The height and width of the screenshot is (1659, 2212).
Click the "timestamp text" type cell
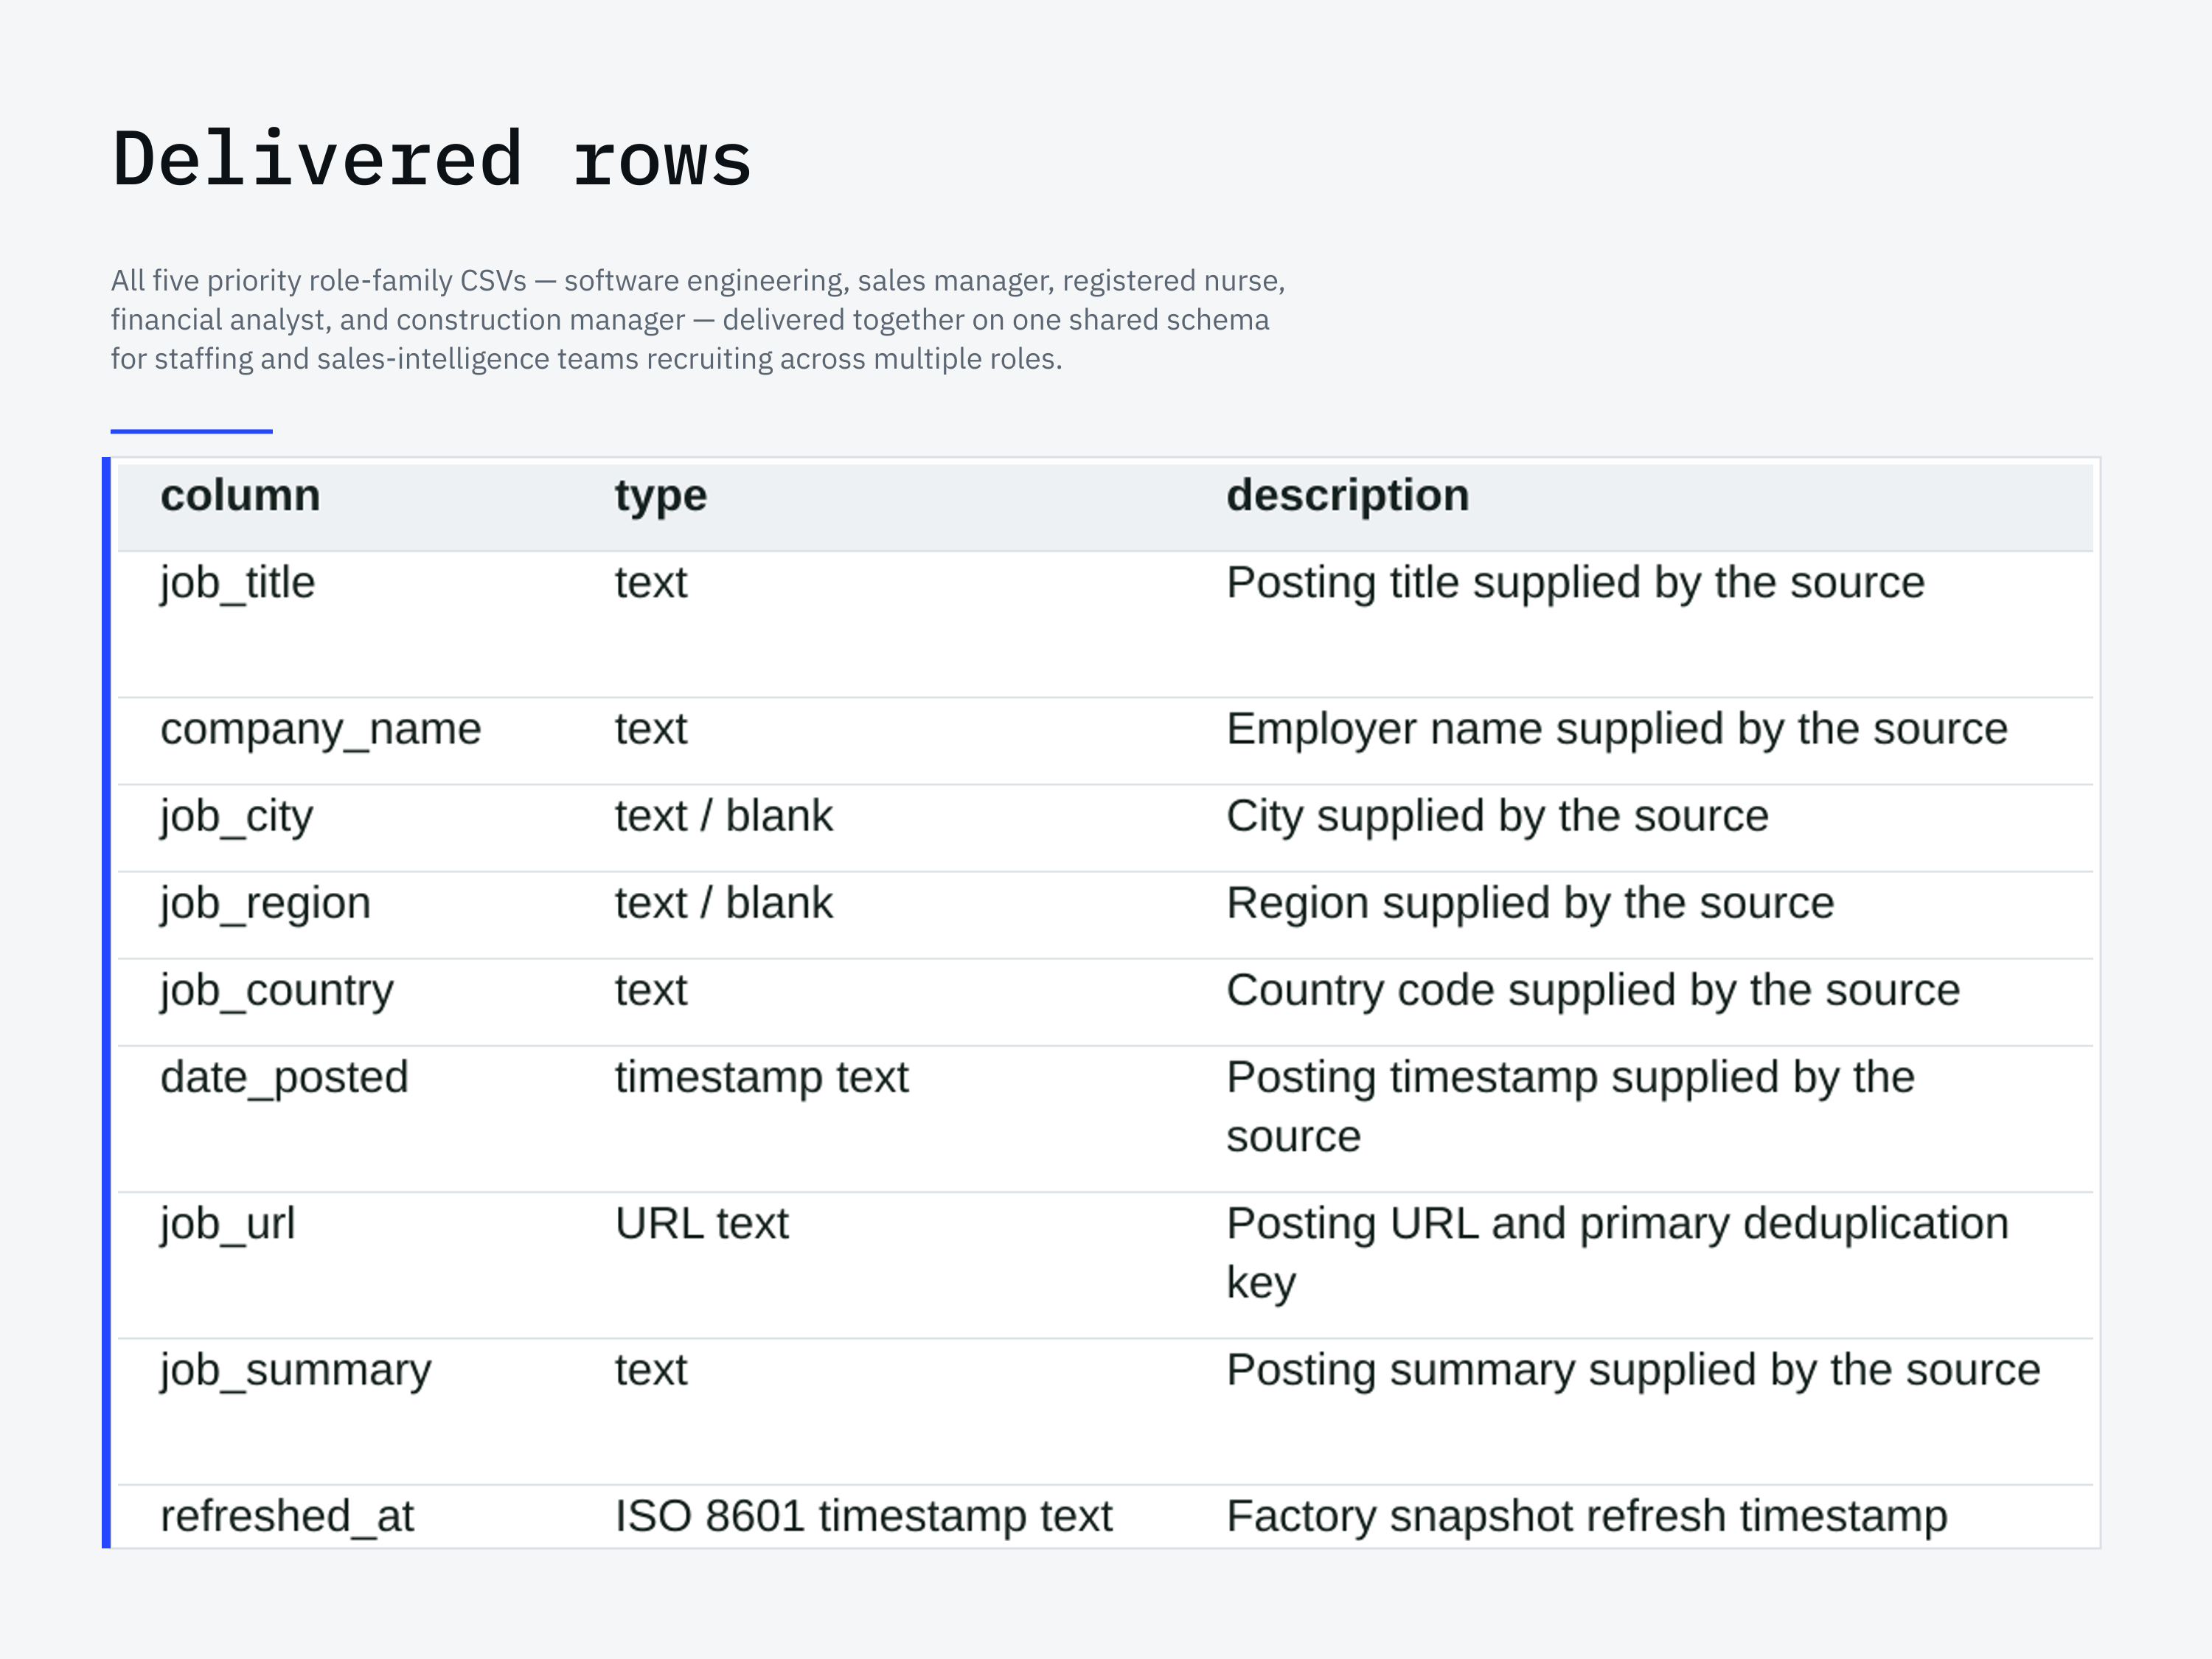pyautogui.click(x=761, y=1078)
